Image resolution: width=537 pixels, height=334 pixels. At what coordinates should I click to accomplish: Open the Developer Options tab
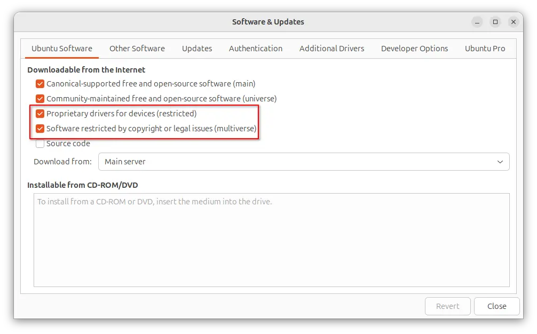(414, 49)
